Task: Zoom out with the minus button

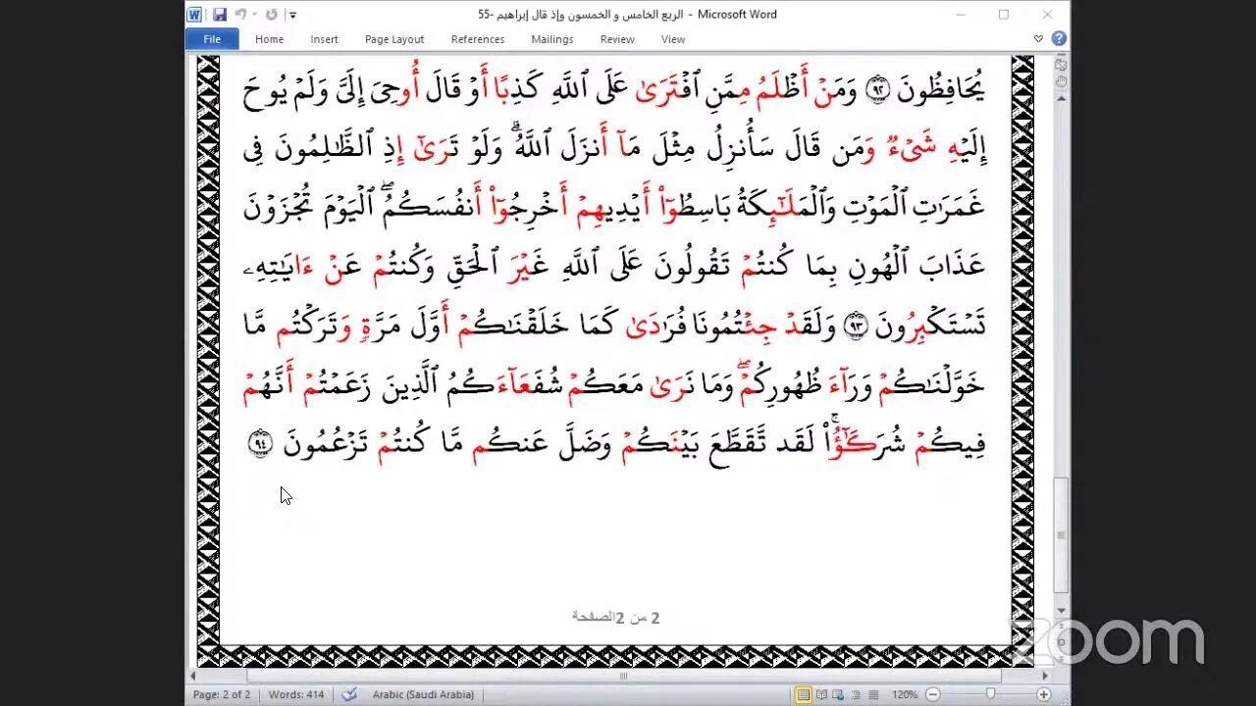Action: click(x=933, y=694)
